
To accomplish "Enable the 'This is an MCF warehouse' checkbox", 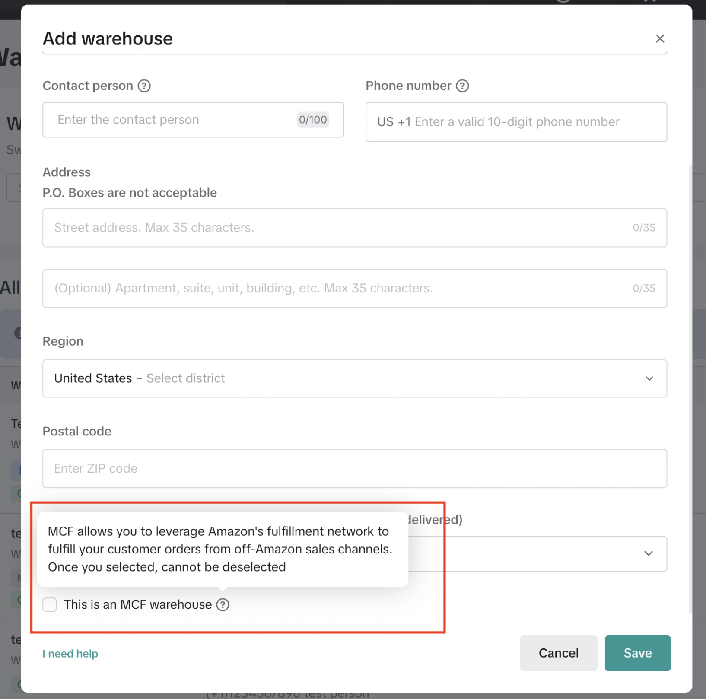I will [x=50, y=604].
